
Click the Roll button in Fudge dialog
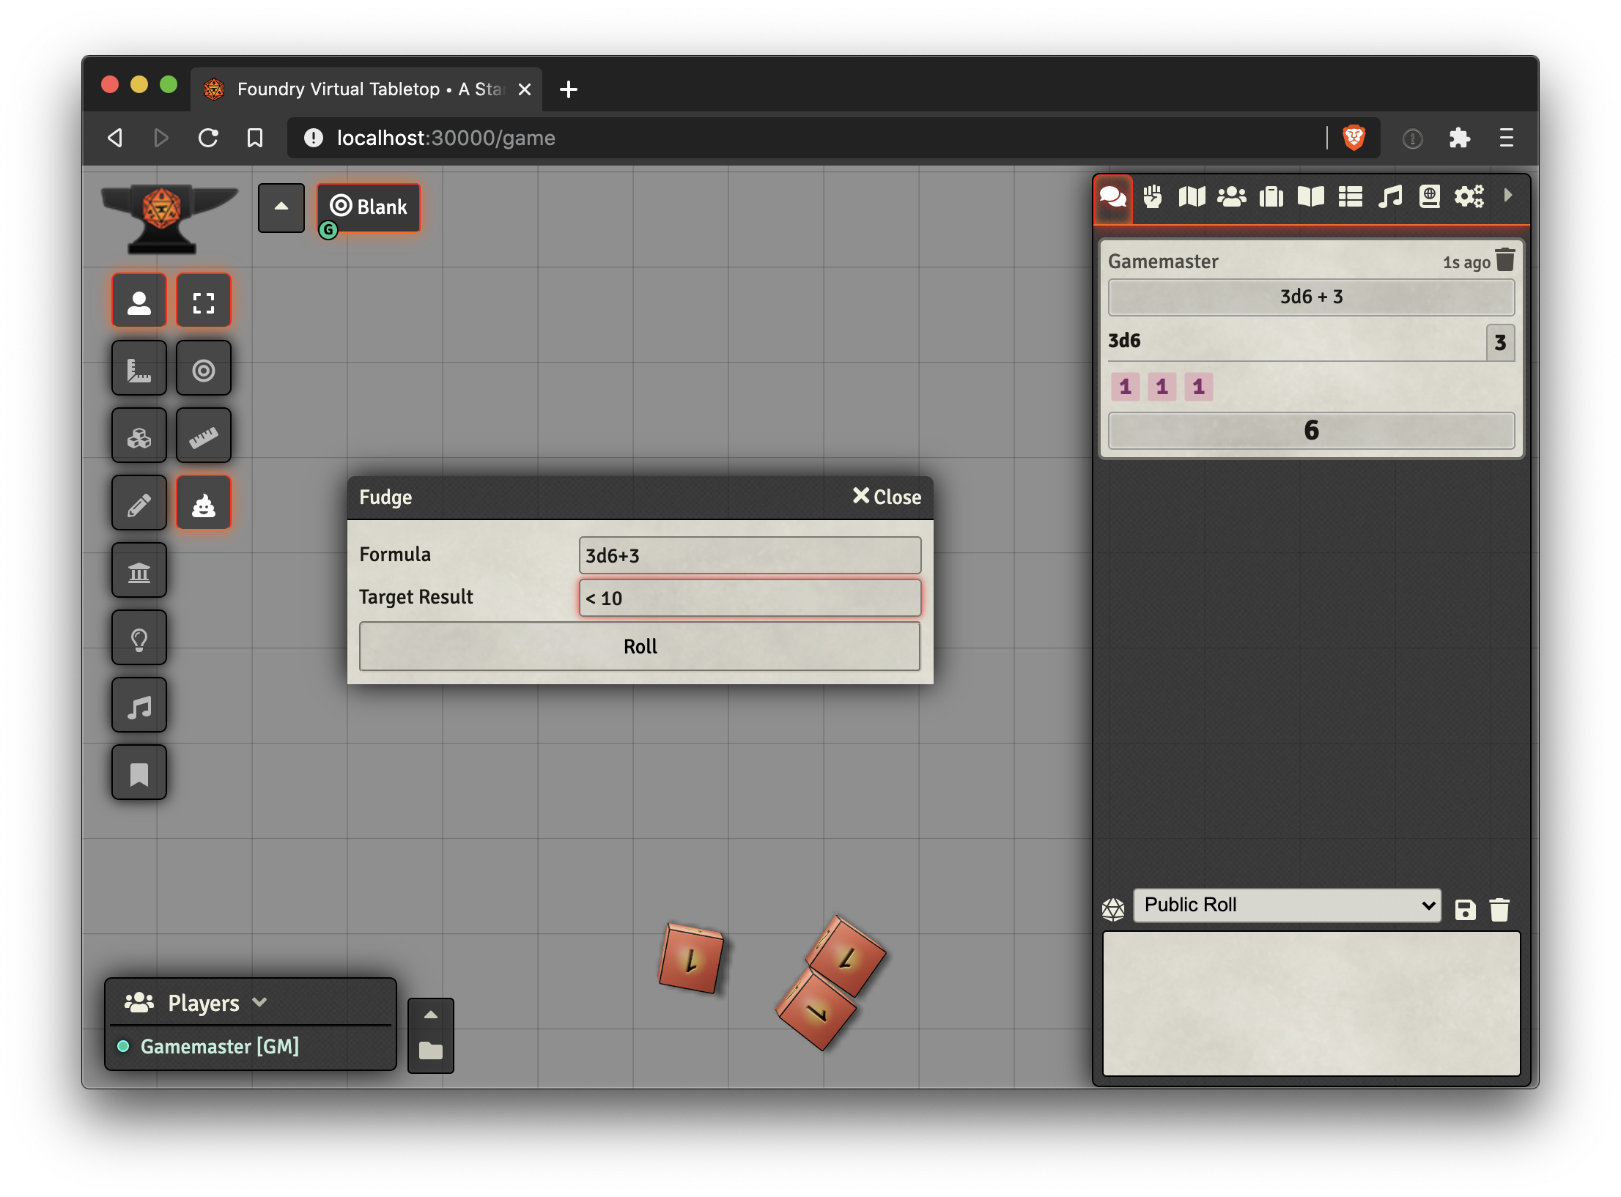coord(640,646)
